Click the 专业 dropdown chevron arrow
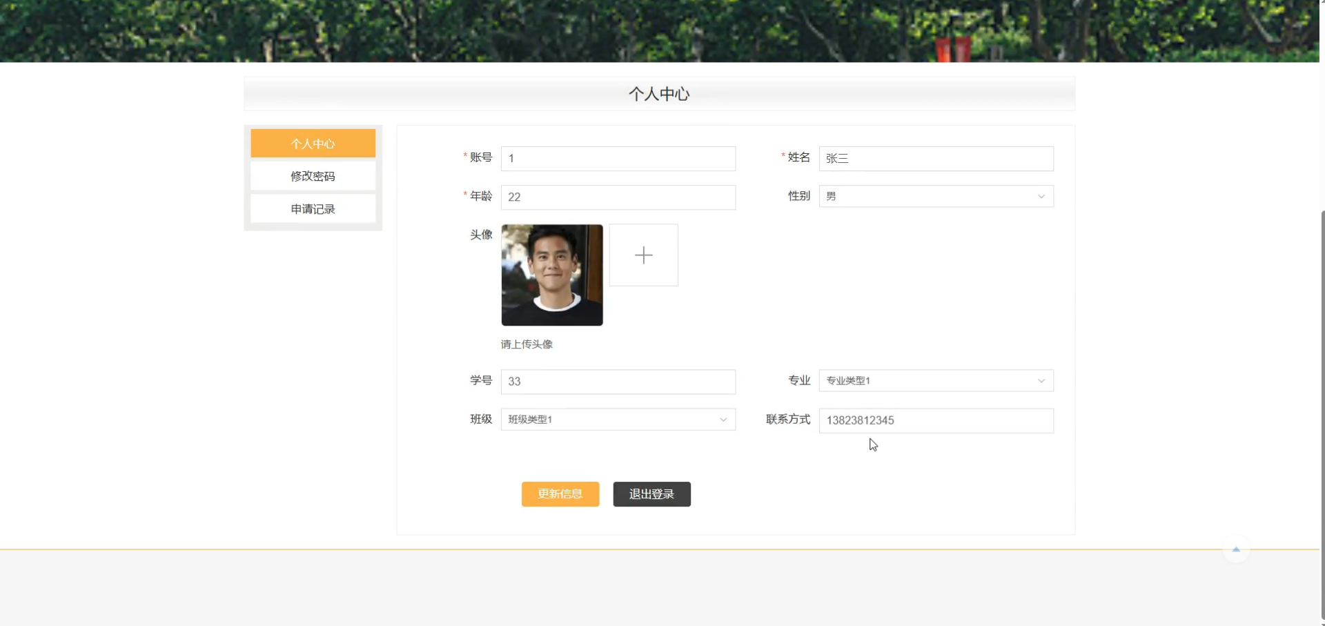 pyautogui.click(x=1041, y=381)
